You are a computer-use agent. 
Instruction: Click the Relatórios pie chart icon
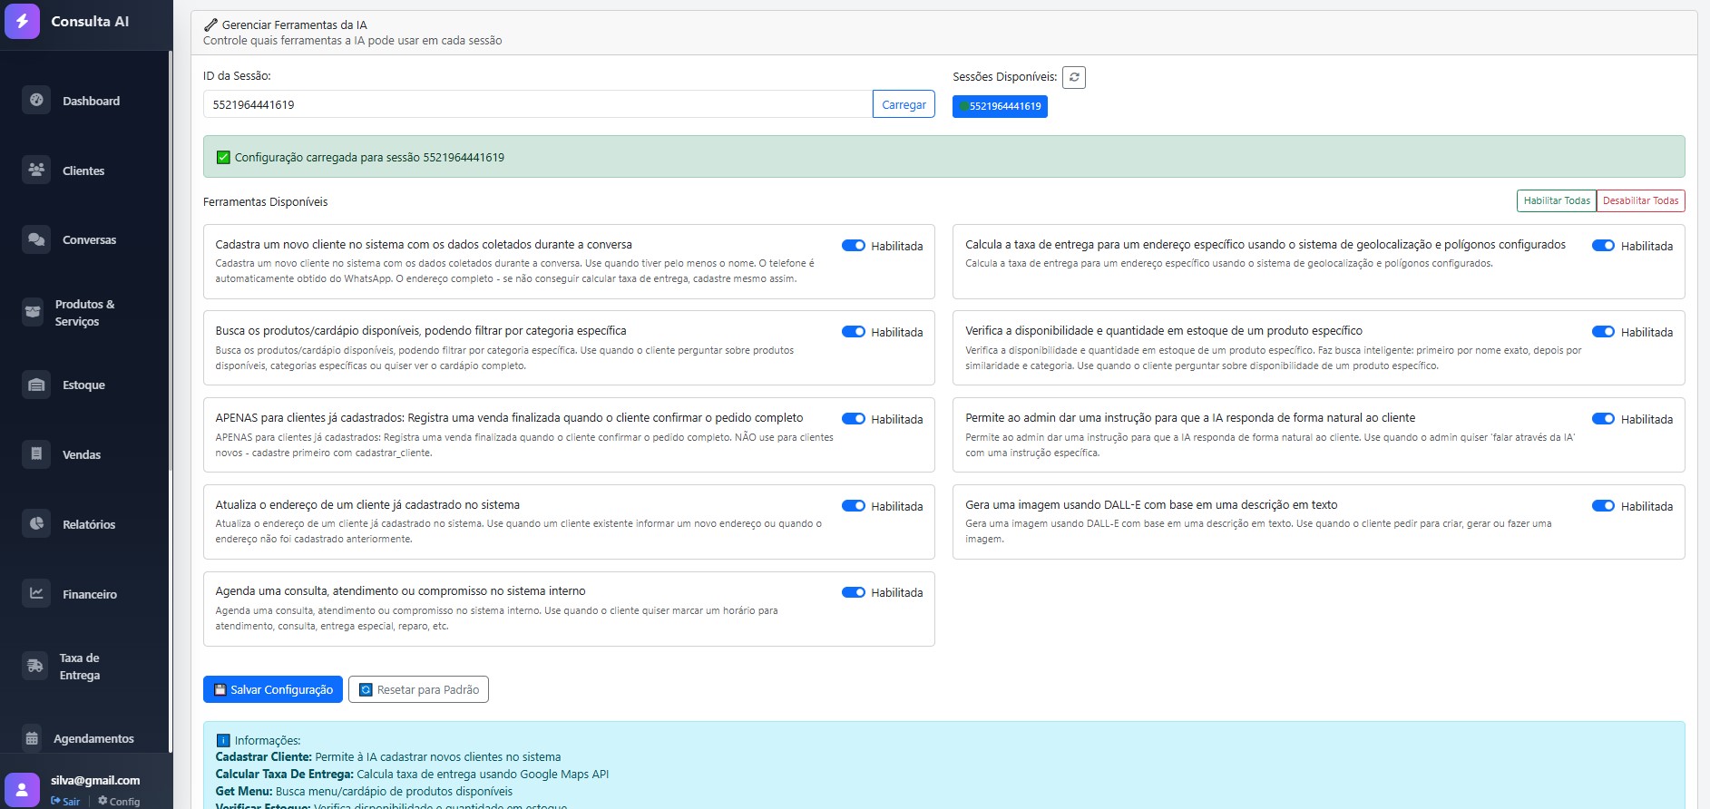(36, 523)
